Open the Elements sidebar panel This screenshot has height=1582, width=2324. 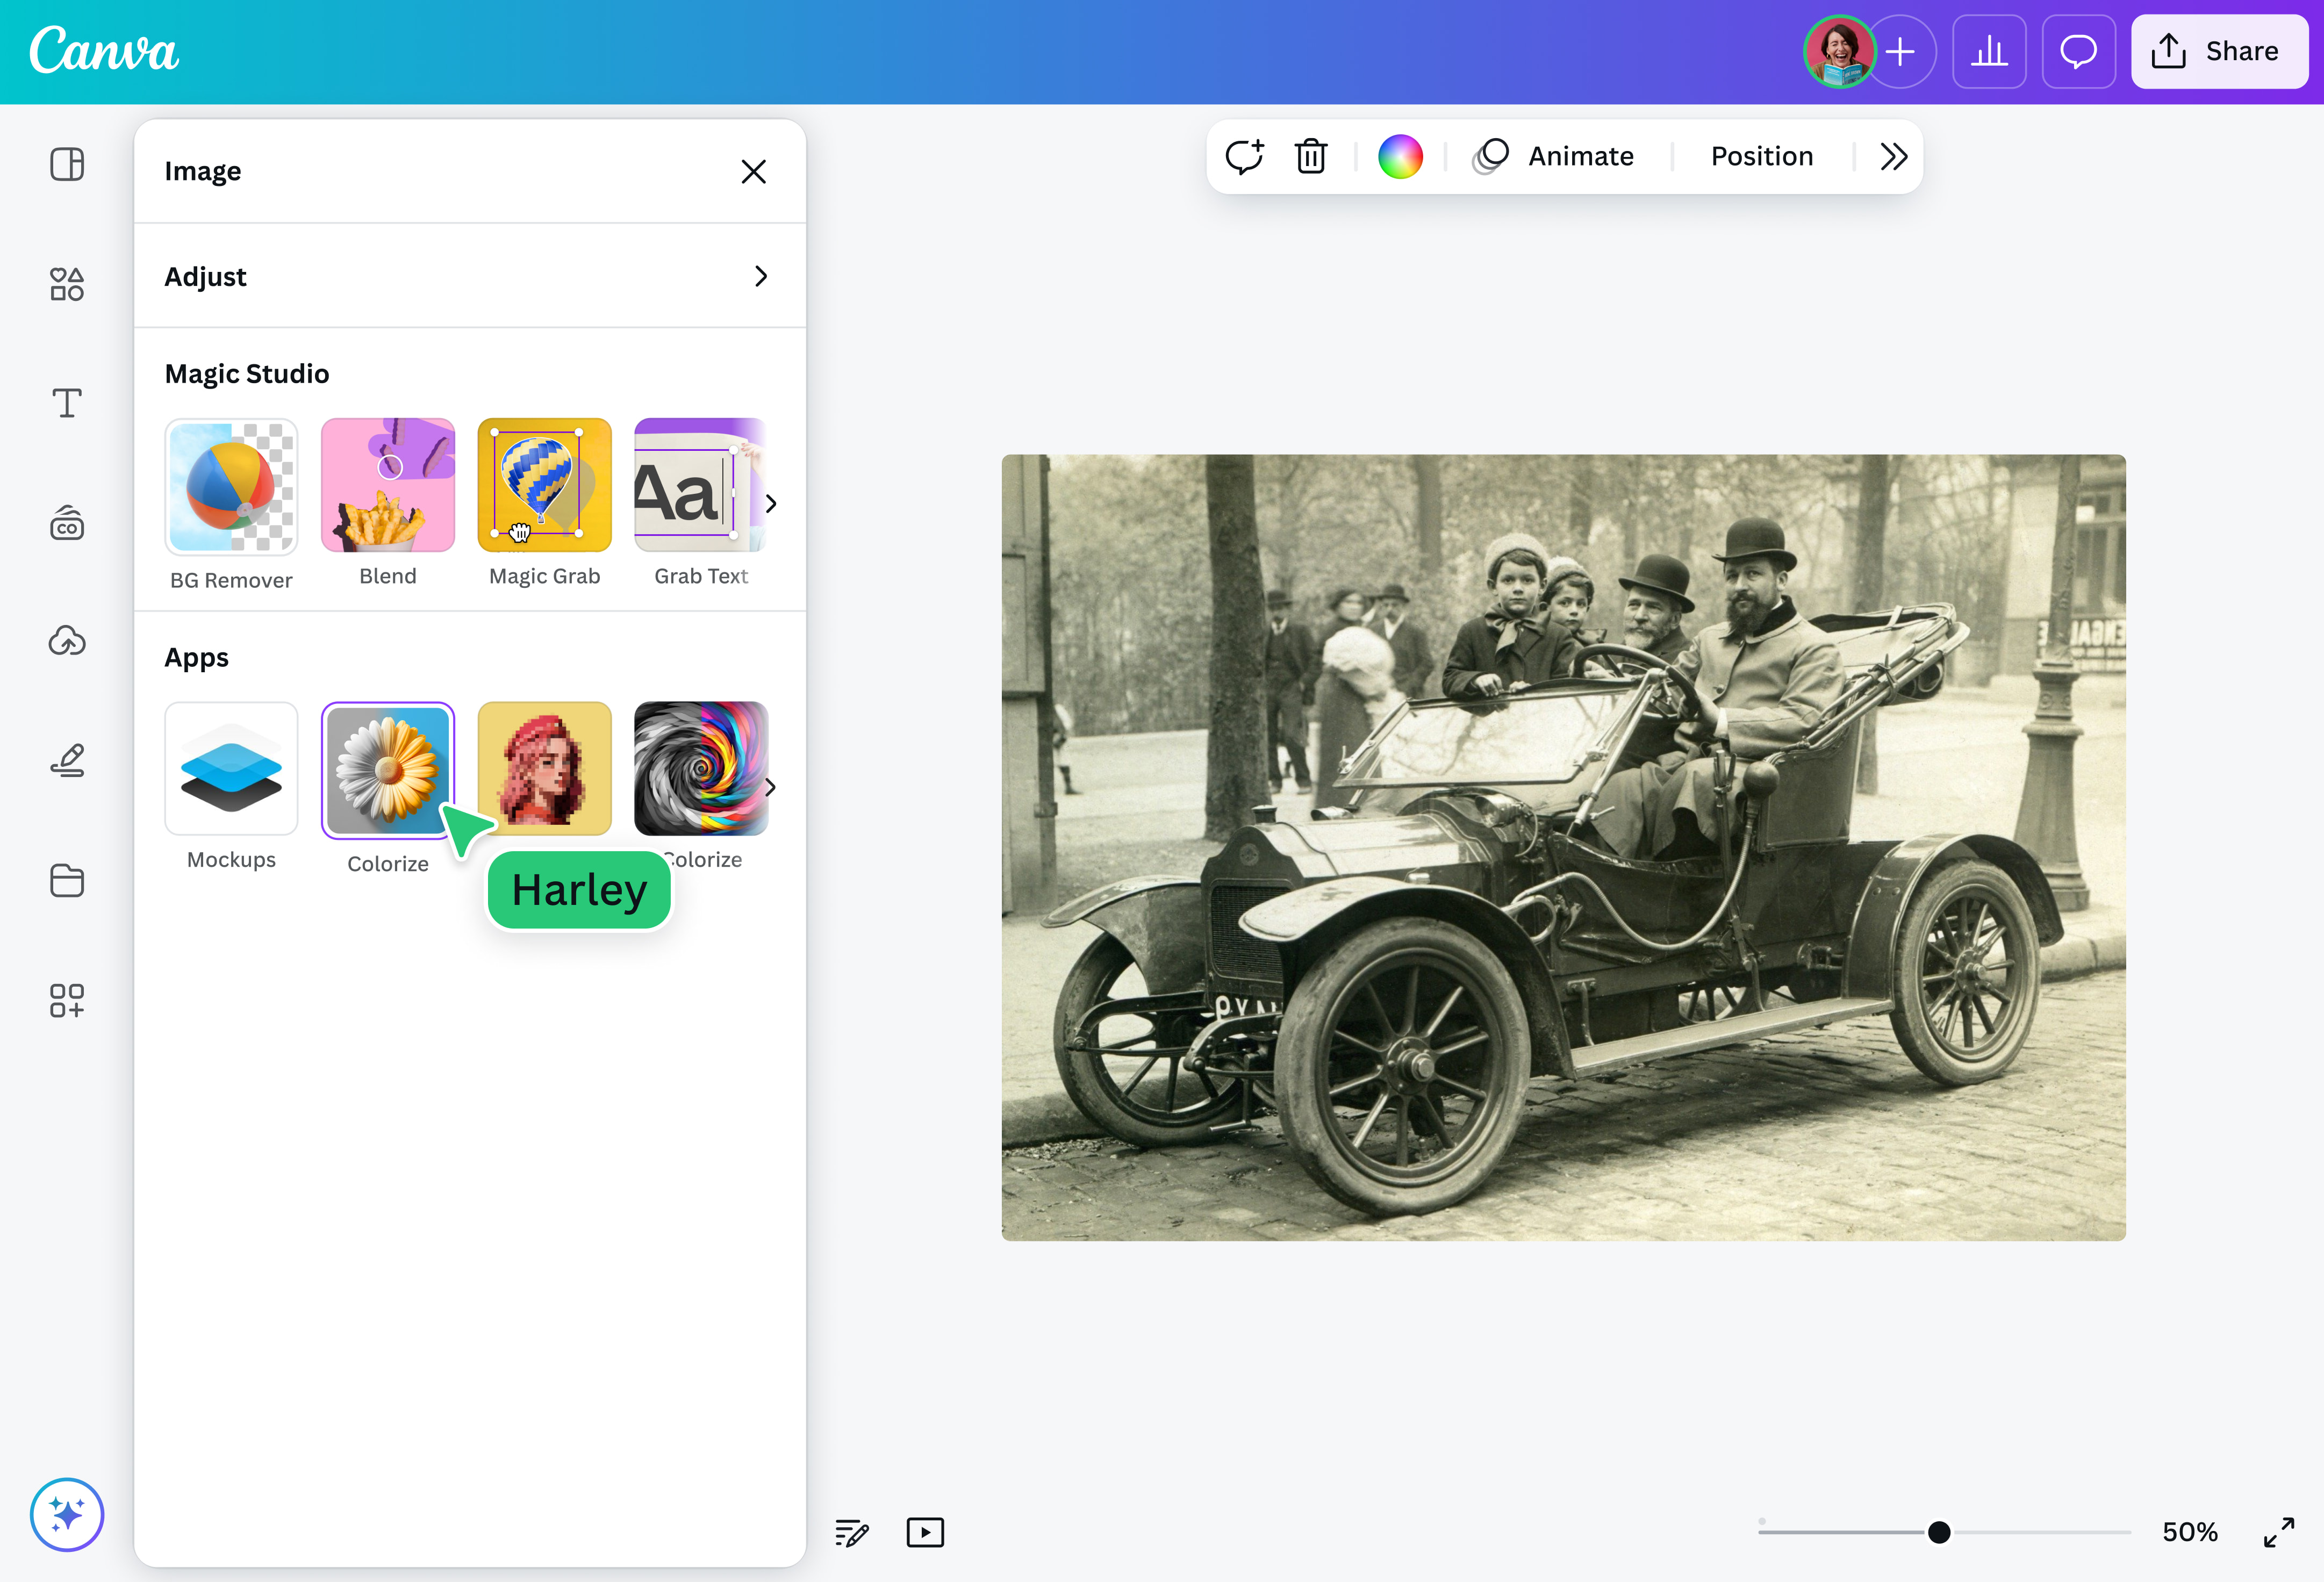point(67,284)
